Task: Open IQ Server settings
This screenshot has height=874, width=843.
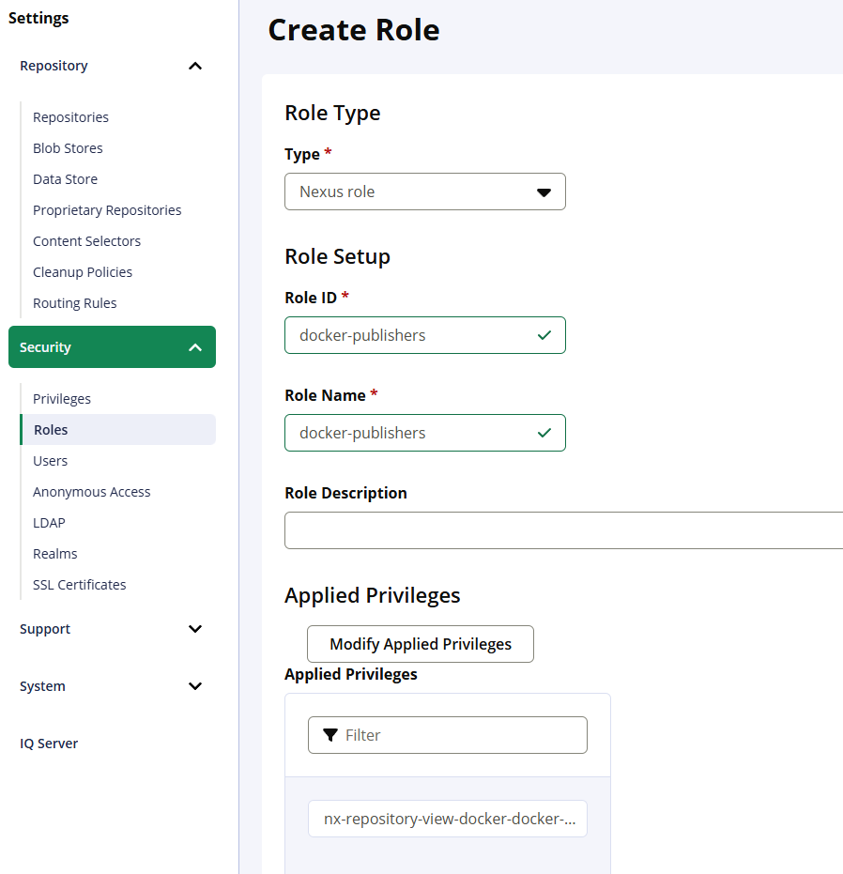Action: (x=49, y=744)
